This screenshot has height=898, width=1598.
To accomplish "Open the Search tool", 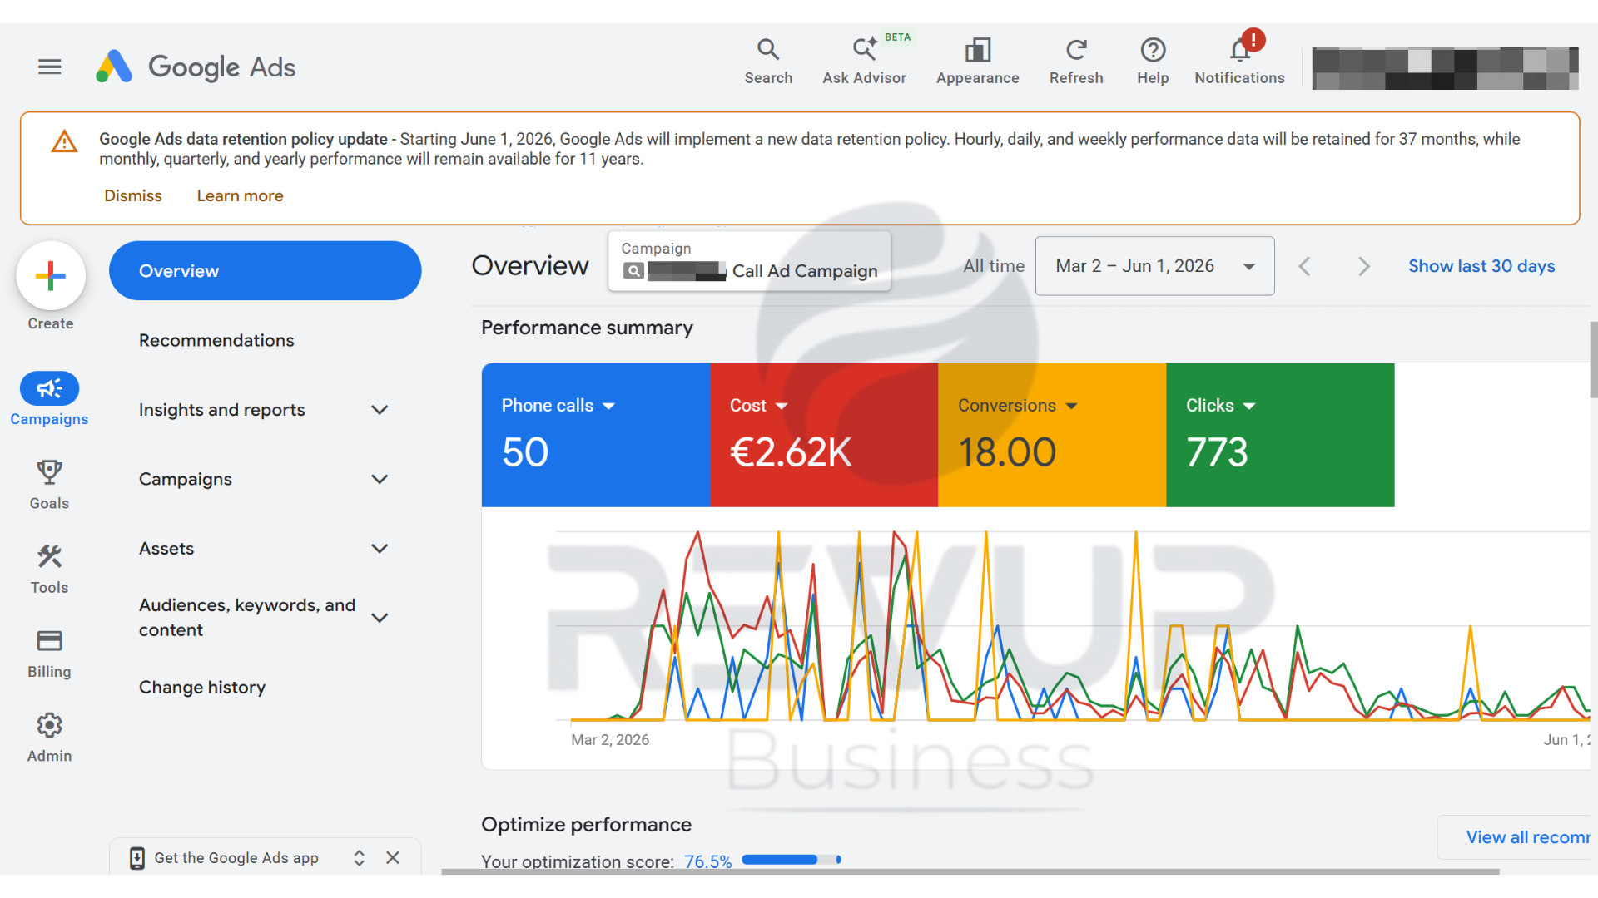I will [768, 62].
